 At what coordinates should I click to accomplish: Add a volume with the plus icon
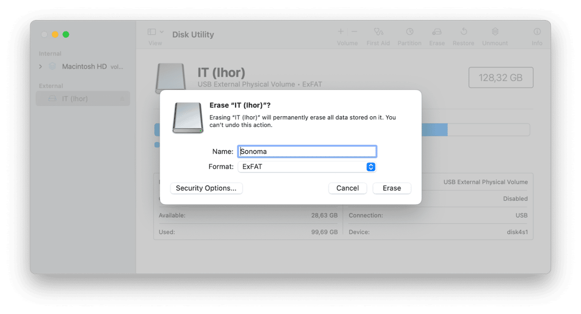click(341, 31)
